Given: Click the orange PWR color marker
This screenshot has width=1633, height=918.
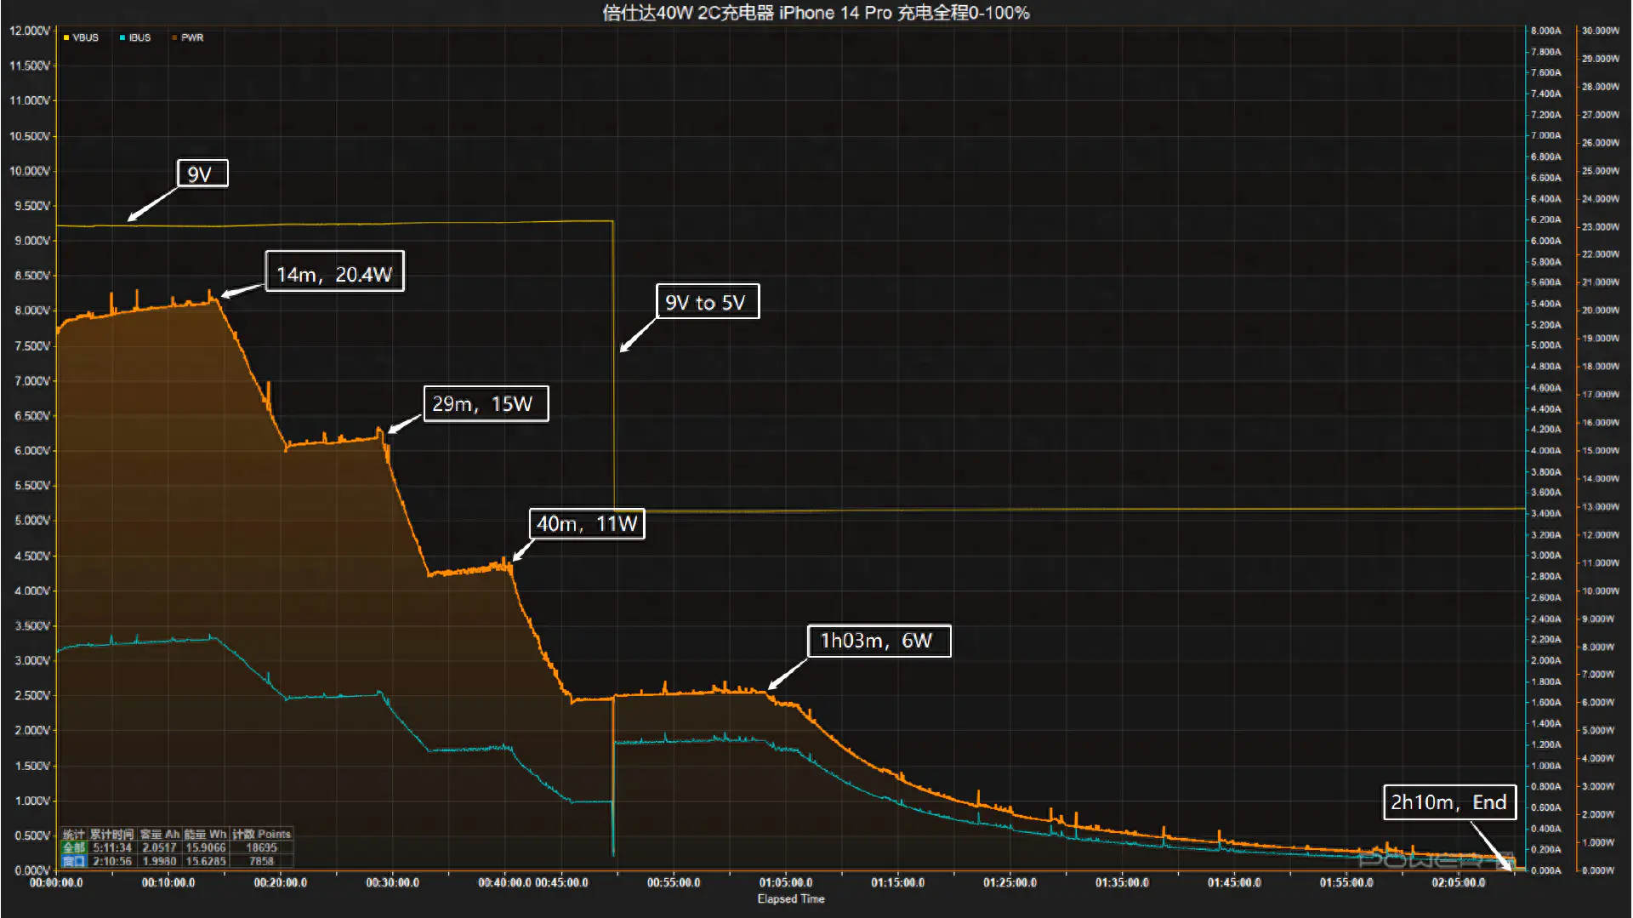Looking at the screenshot, I should [x=174, y=37].
